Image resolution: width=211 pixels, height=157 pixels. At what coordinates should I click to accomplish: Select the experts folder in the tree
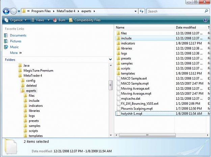pyautogui.click(x=31, y=91)
